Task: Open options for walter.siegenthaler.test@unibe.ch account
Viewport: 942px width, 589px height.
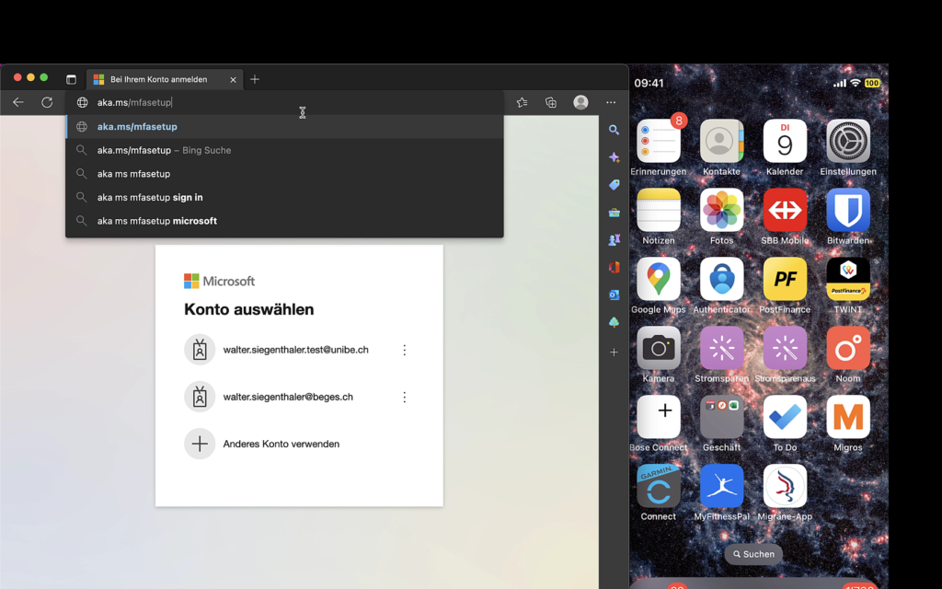Action: (404, 350)
